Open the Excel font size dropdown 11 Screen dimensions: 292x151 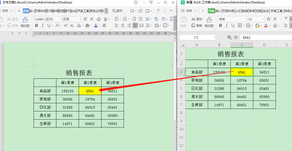[264, 19]
